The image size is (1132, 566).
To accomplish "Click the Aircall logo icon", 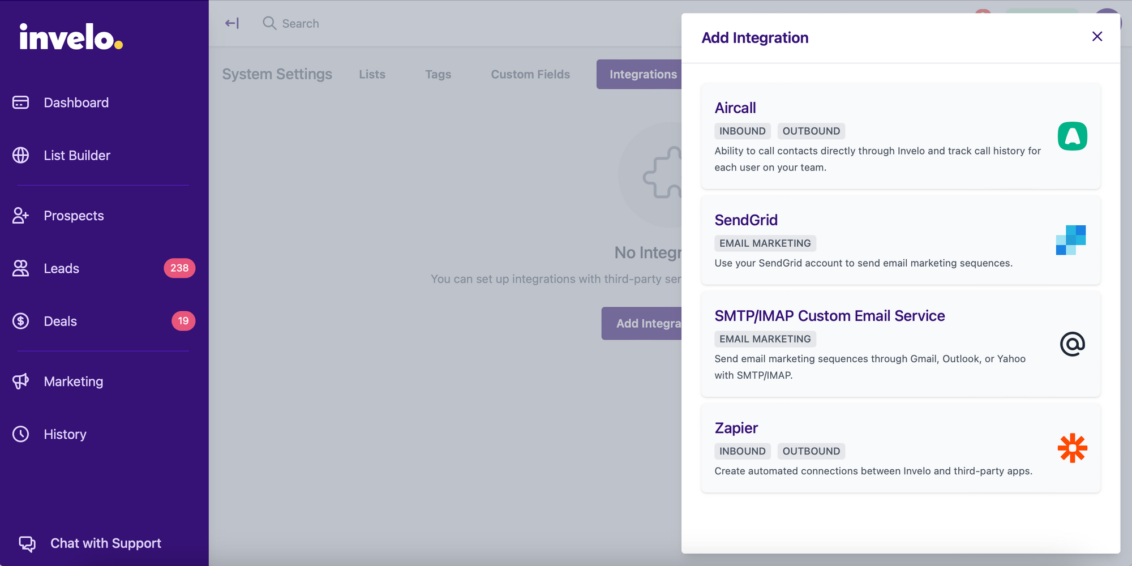I will tap(1072, 136).
